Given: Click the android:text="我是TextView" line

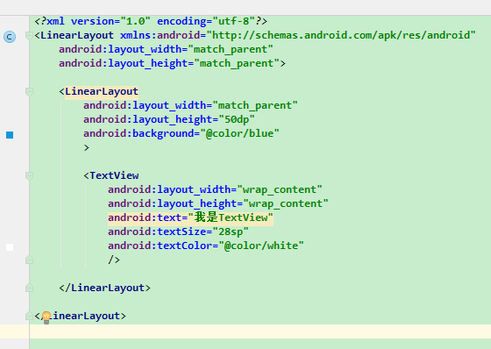Looking at the screenshot, I should [190, 217].
